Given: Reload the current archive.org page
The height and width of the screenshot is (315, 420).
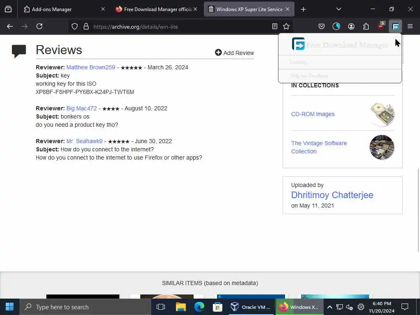Looking at the screenshot, I should coord(39,26).
